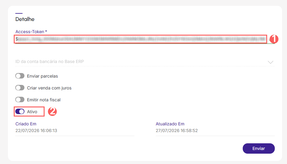The height and width of the screenshot is (164, 287).
Task: Click the Ativo label text
Action: 32,112
